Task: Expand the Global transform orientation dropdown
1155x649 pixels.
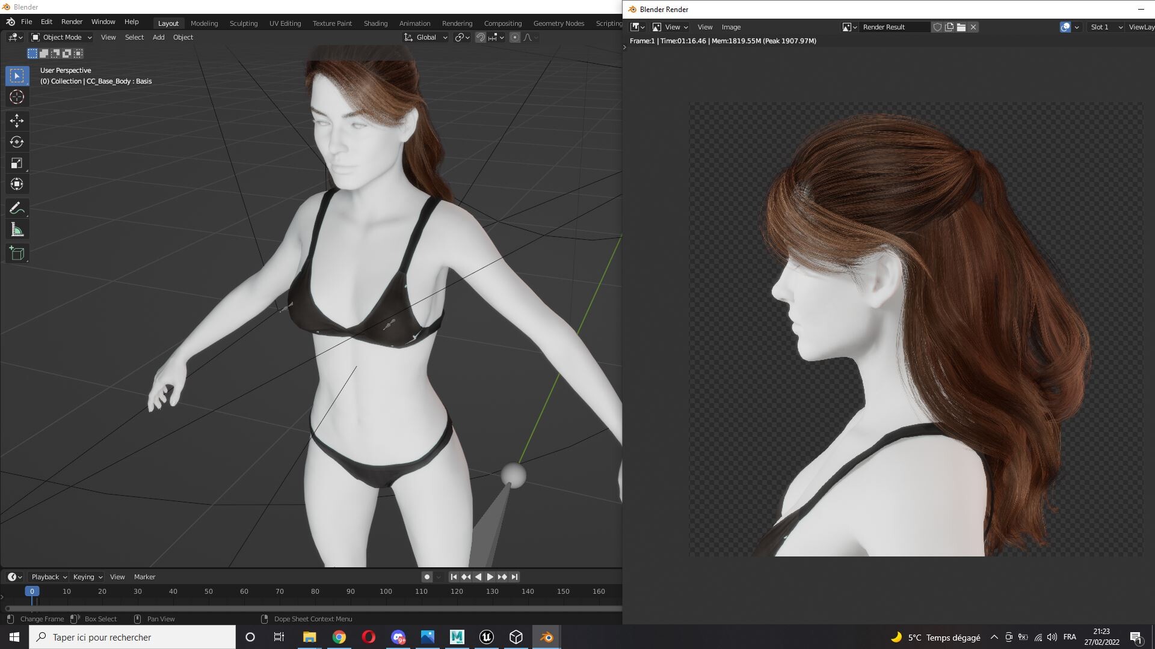Action: click(x=425, y=37)
